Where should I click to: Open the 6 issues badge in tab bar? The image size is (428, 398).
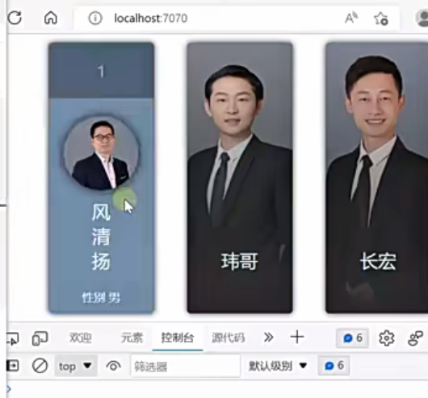352,338
